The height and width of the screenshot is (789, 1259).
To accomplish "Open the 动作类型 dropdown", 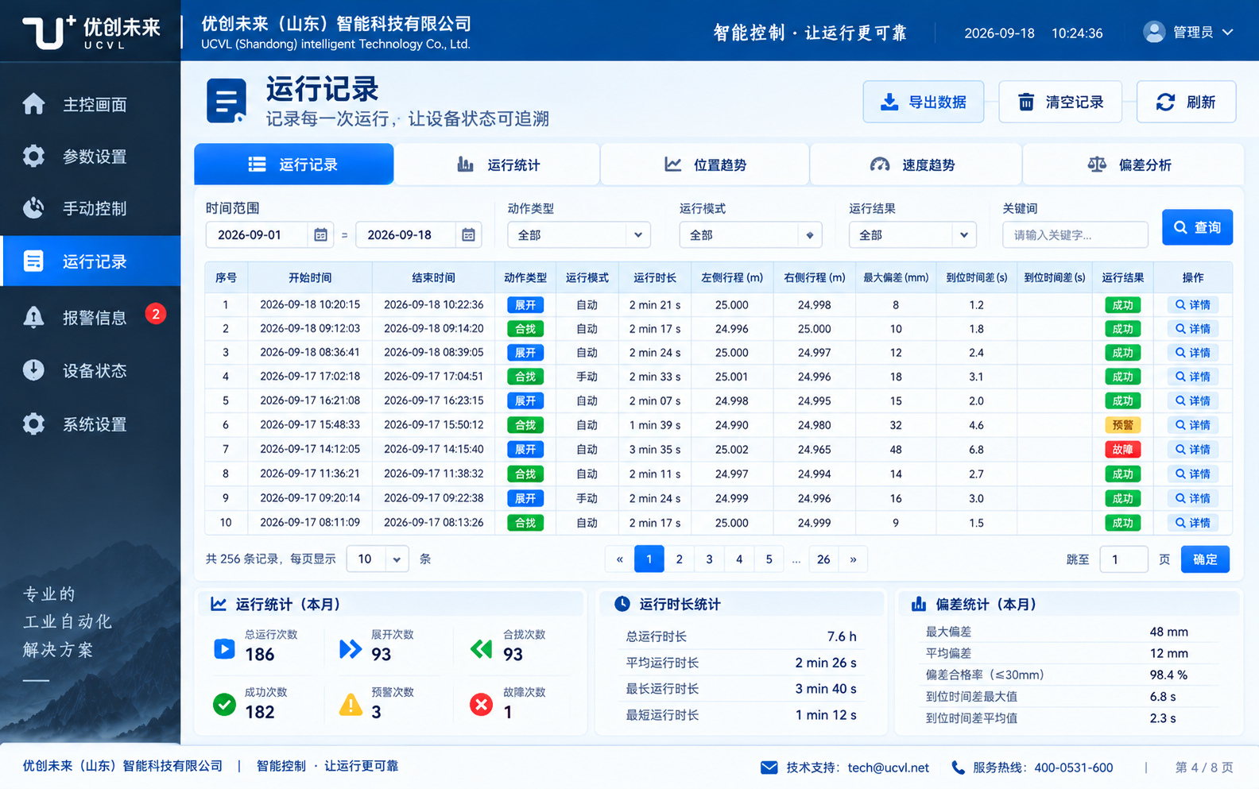I will pyautogui.click(x=579, y=235).
